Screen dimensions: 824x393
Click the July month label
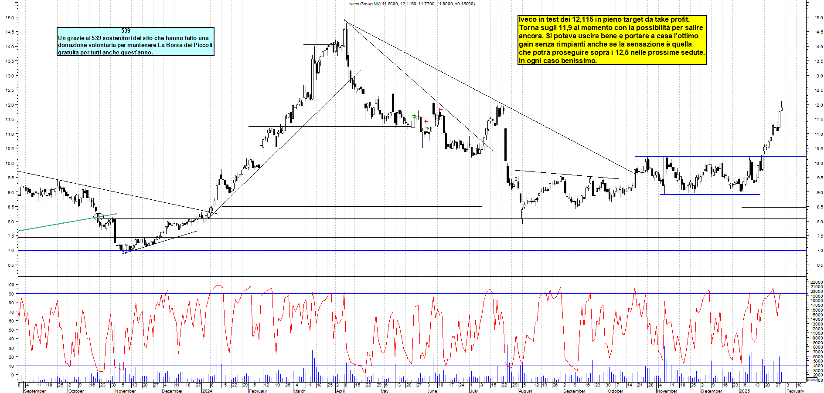[474, 391]
